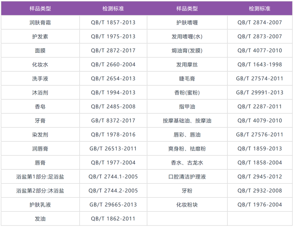Click the standard QB/T 1859-2013
The image size is (294, 228).
pos(260,148)
